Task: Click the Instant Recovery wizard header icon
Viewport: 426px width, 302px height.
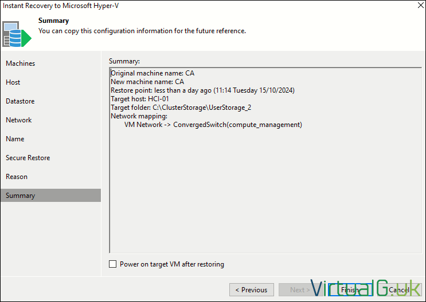Action: [x=17, y=34]
